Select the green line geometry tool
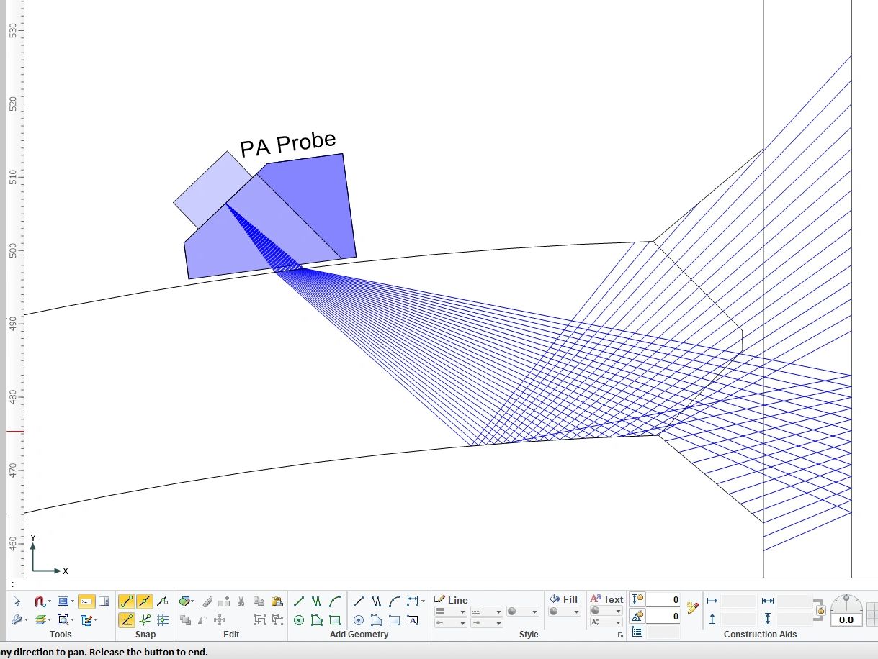Image resolution: width=878 pixels, height=659 pixels. (299, 601)
